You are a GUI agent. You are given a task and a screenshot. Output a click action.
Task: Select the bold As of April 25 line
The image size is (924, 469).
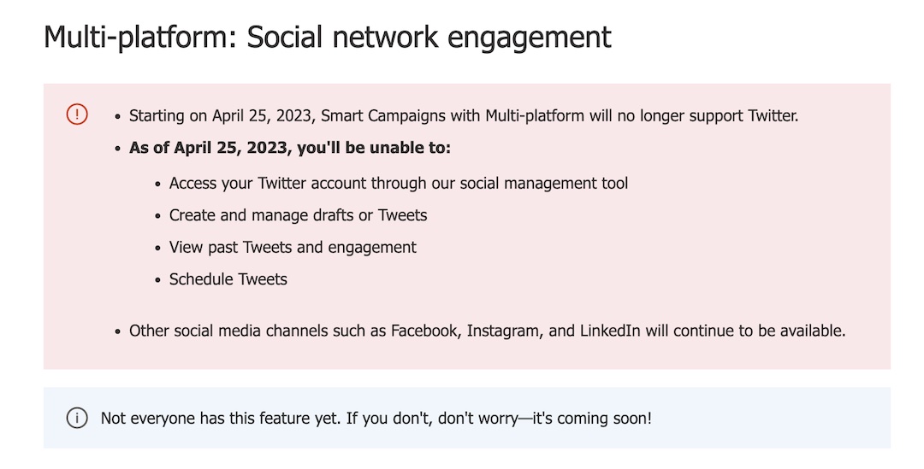(290, 148)
